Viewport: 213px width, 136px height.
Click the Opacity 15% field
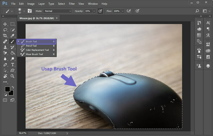click(x=88, y=11)
